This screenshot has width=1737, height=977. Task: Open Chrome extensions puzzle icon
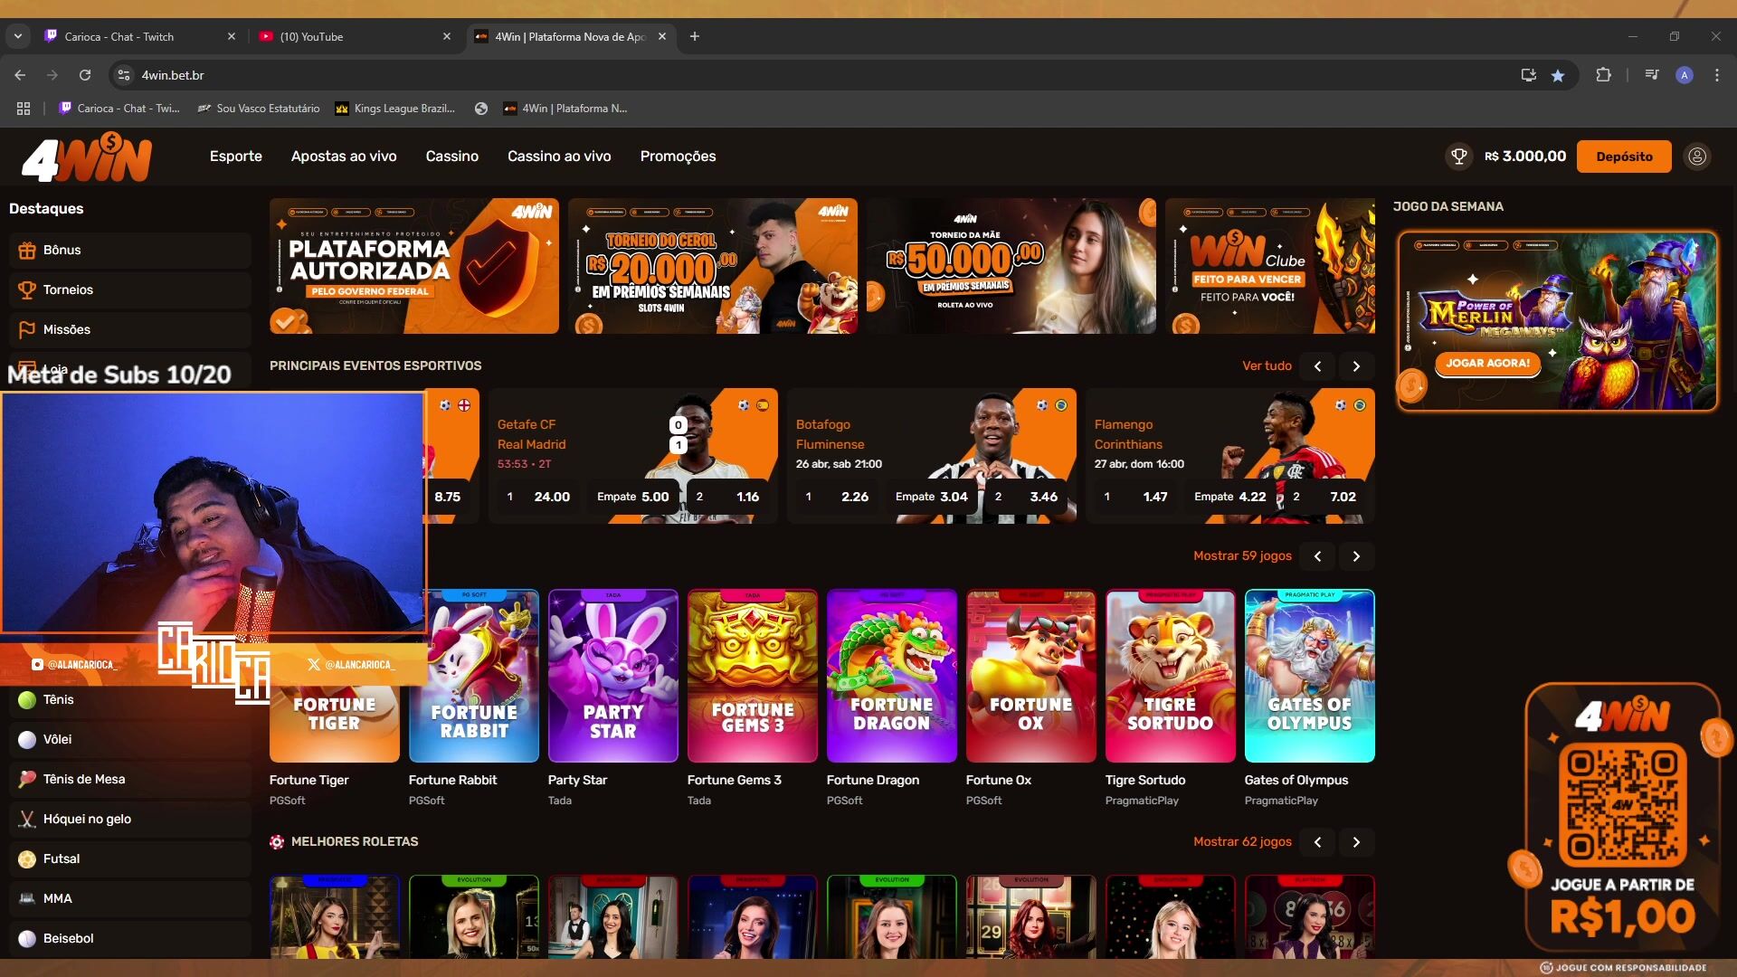1603,75
